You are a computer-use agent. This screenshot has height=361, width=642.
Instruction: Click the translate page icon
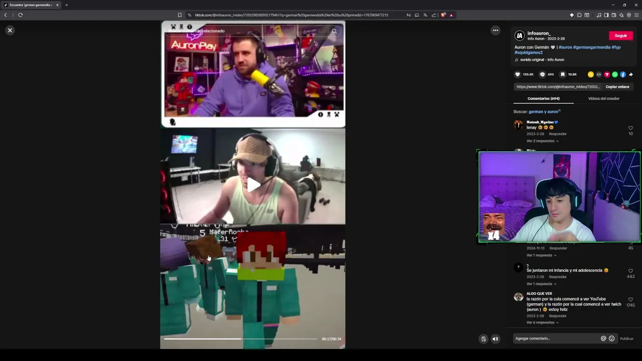(425, 15)
